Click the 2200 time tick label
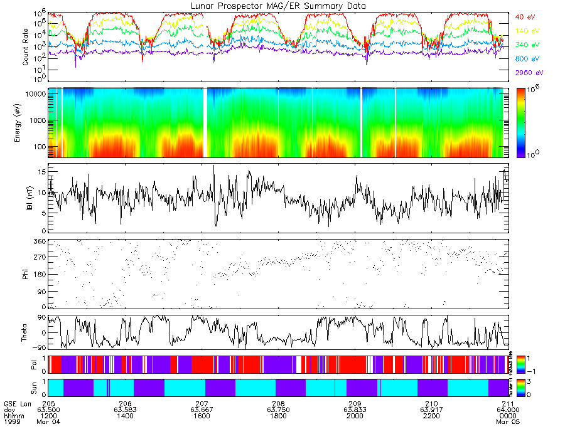Viewport: 565px width, 439px height. click(431, 416)
